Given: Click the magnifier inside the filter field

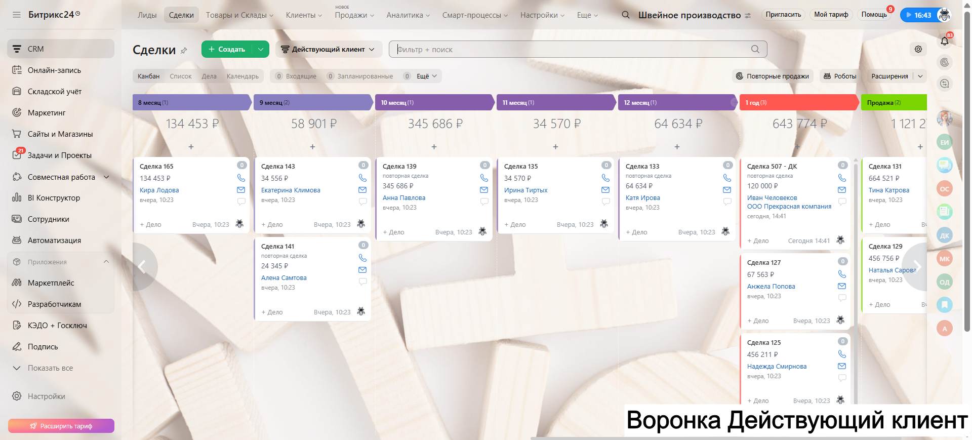Looking at the screenshot, I should point(755,49).
